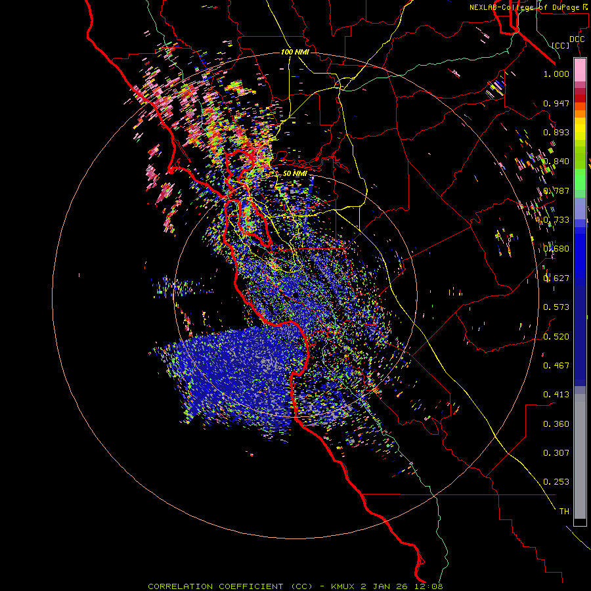Viewport: 591px width, 591px height.
Task: Click the TH threshold label on the scale
Action: click(x=564, y=512)
